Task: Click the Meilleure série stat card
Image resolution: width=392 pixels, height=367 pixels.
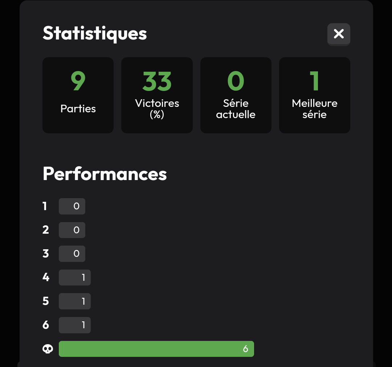Action: click(x=314, y=95)
